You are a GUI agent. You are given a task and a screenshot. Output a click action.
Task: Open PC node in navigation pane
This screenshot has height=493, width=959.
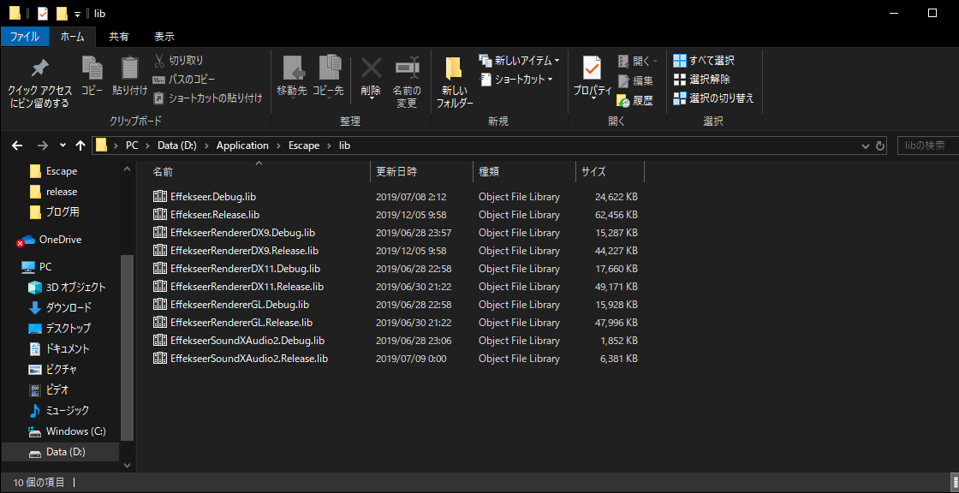tap(37, 267)
